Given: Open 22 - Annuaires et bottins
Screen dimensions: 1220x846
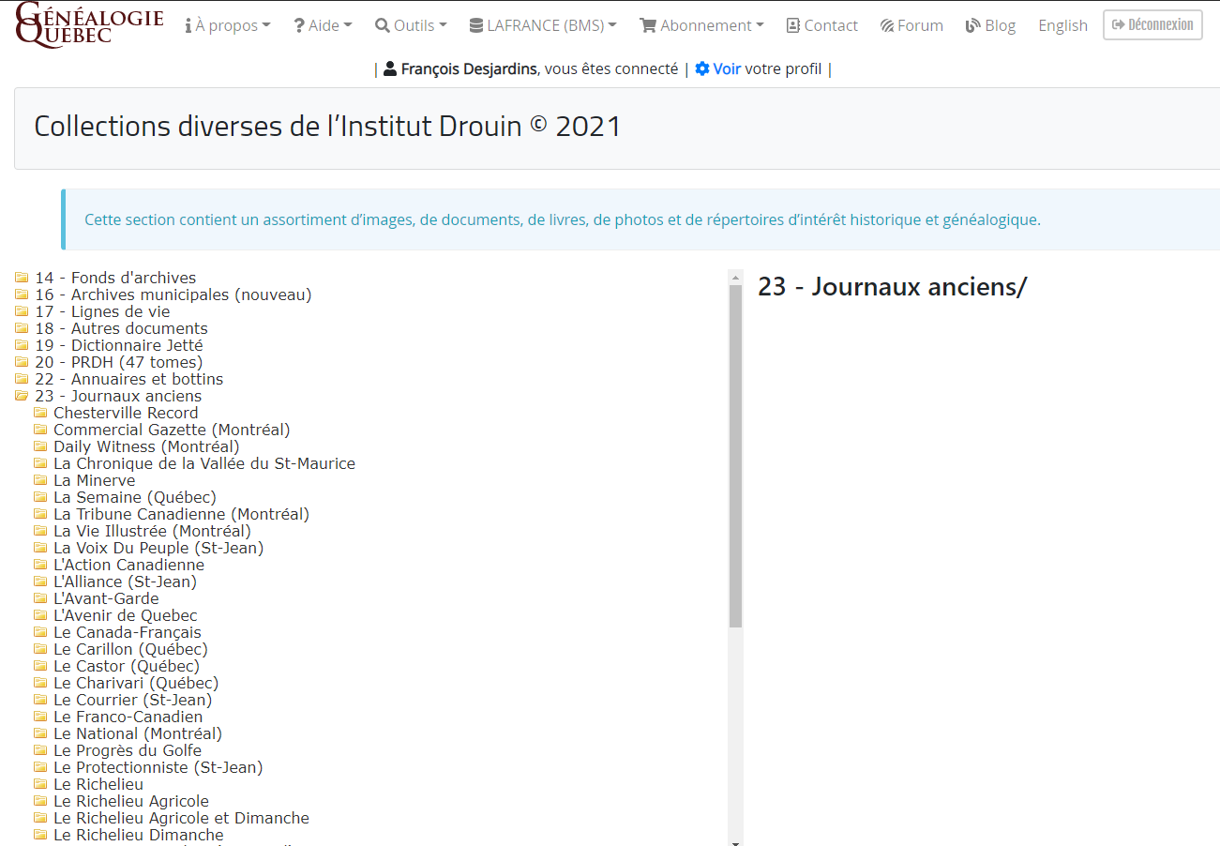Looking at the screenshot, I should pos(129,379).
